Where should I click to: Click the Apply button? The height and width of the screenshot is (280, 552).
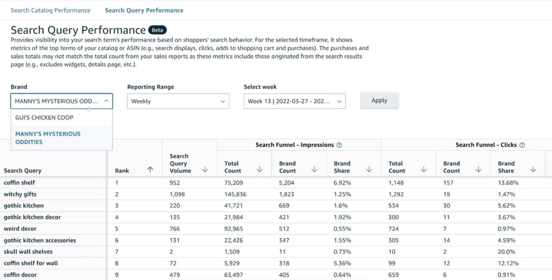379,100
